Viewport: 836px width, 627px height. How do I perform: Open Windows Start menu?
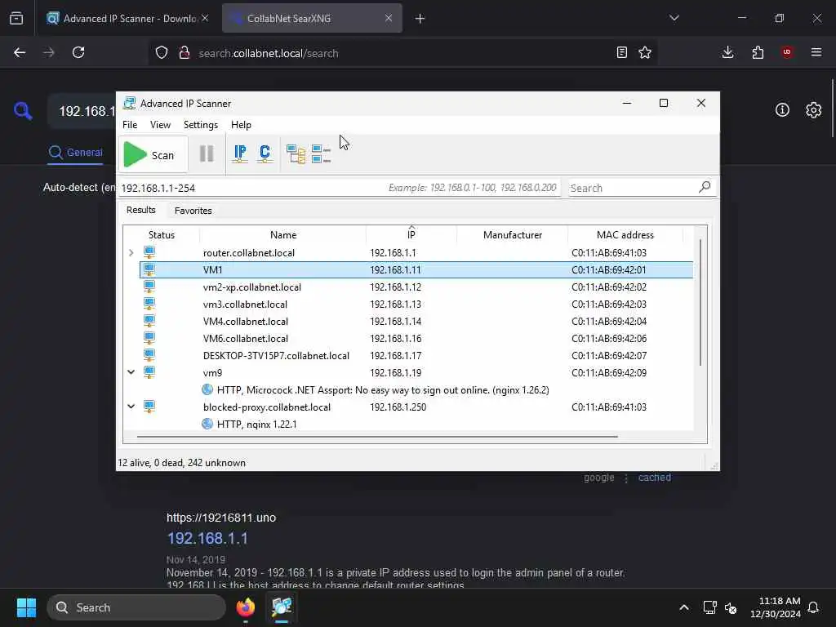(26, 607)
